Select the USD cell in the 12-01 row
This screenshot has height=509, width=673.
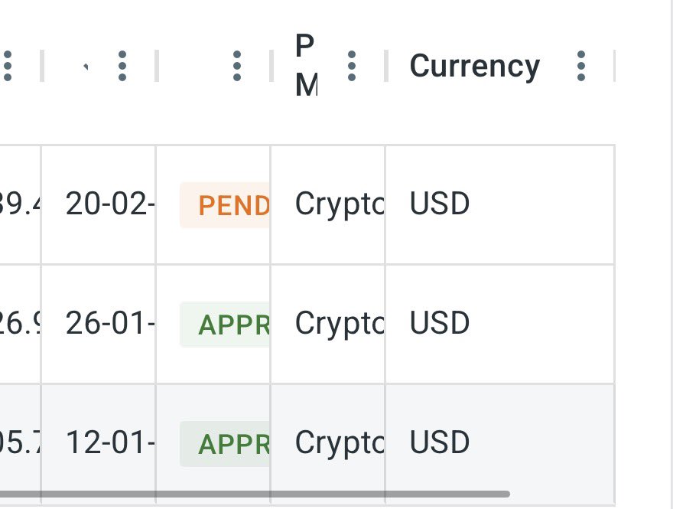[x=440, y=443]
